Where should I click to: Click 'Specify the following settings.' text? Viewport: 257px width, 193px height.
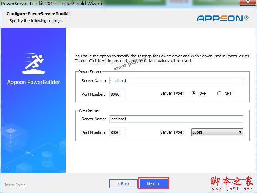click(x=36, y=21)
